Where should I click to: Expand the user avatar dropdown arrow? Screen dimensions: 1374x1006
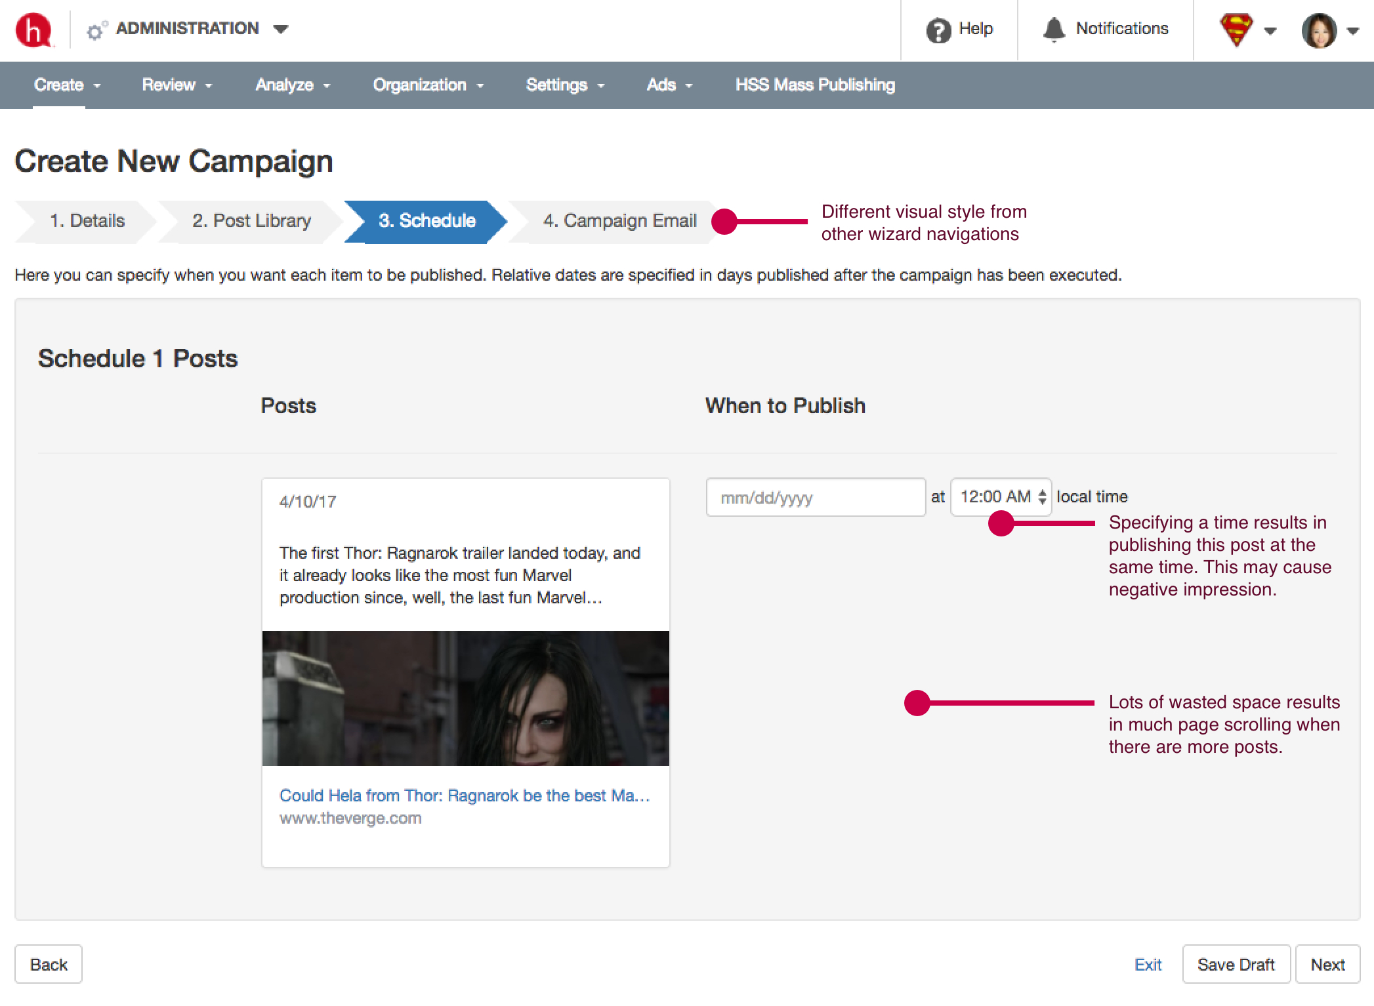(x=1352, y=31)
